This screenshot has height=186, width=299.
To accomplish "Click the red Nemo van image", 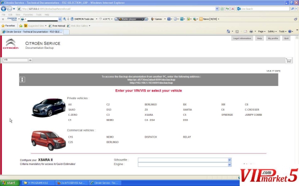I will 49,140.
